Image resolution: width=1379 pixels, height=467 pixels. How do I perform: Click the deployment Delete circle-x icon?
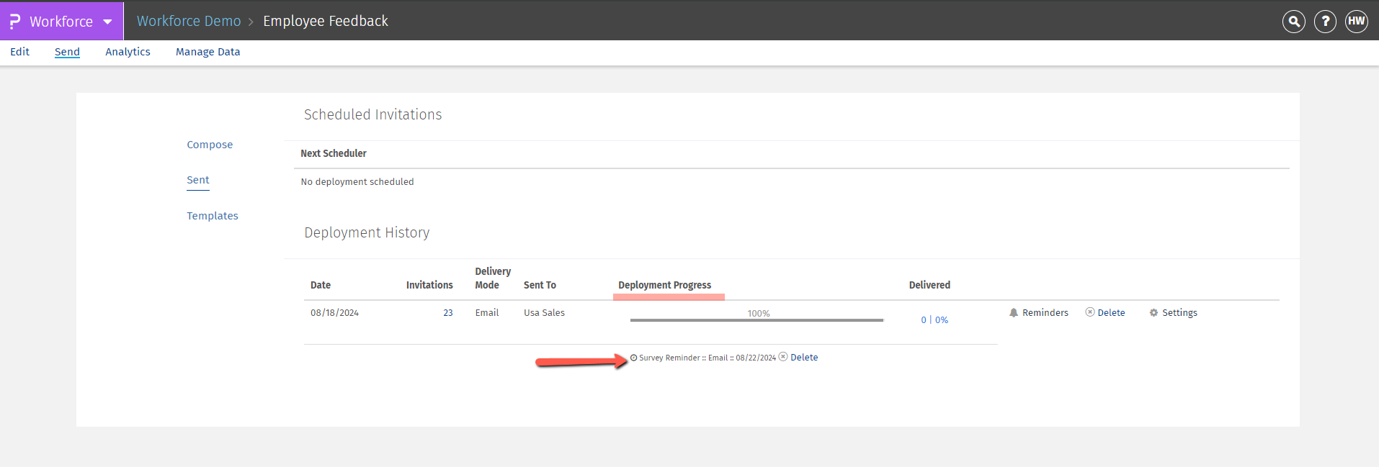1090,312
